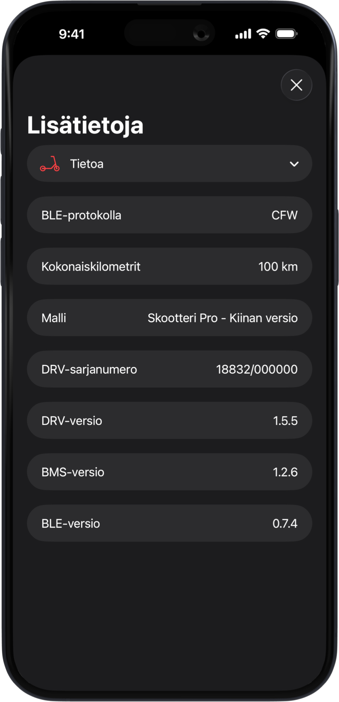Click the red scooter icon
Screen dimensions: 339x702
coord(50,164)
